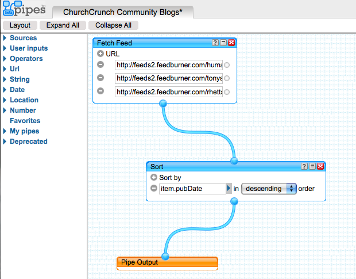Edit the item.pubDate sort field
The height and width of the screenshot is (279, 356).
[192, 189]
